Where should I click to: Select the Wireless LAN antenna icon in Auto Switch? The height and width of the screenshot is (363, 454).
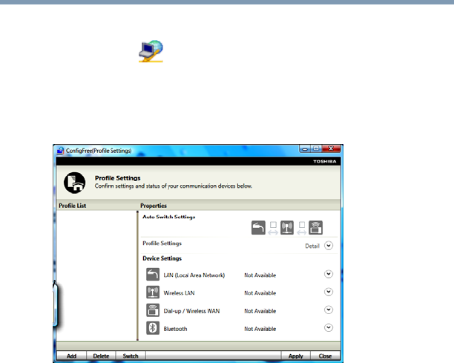(287, 227)
